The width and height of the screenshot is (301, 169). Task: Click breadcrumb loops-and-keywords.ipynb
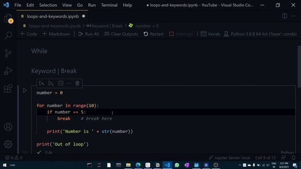55,26
